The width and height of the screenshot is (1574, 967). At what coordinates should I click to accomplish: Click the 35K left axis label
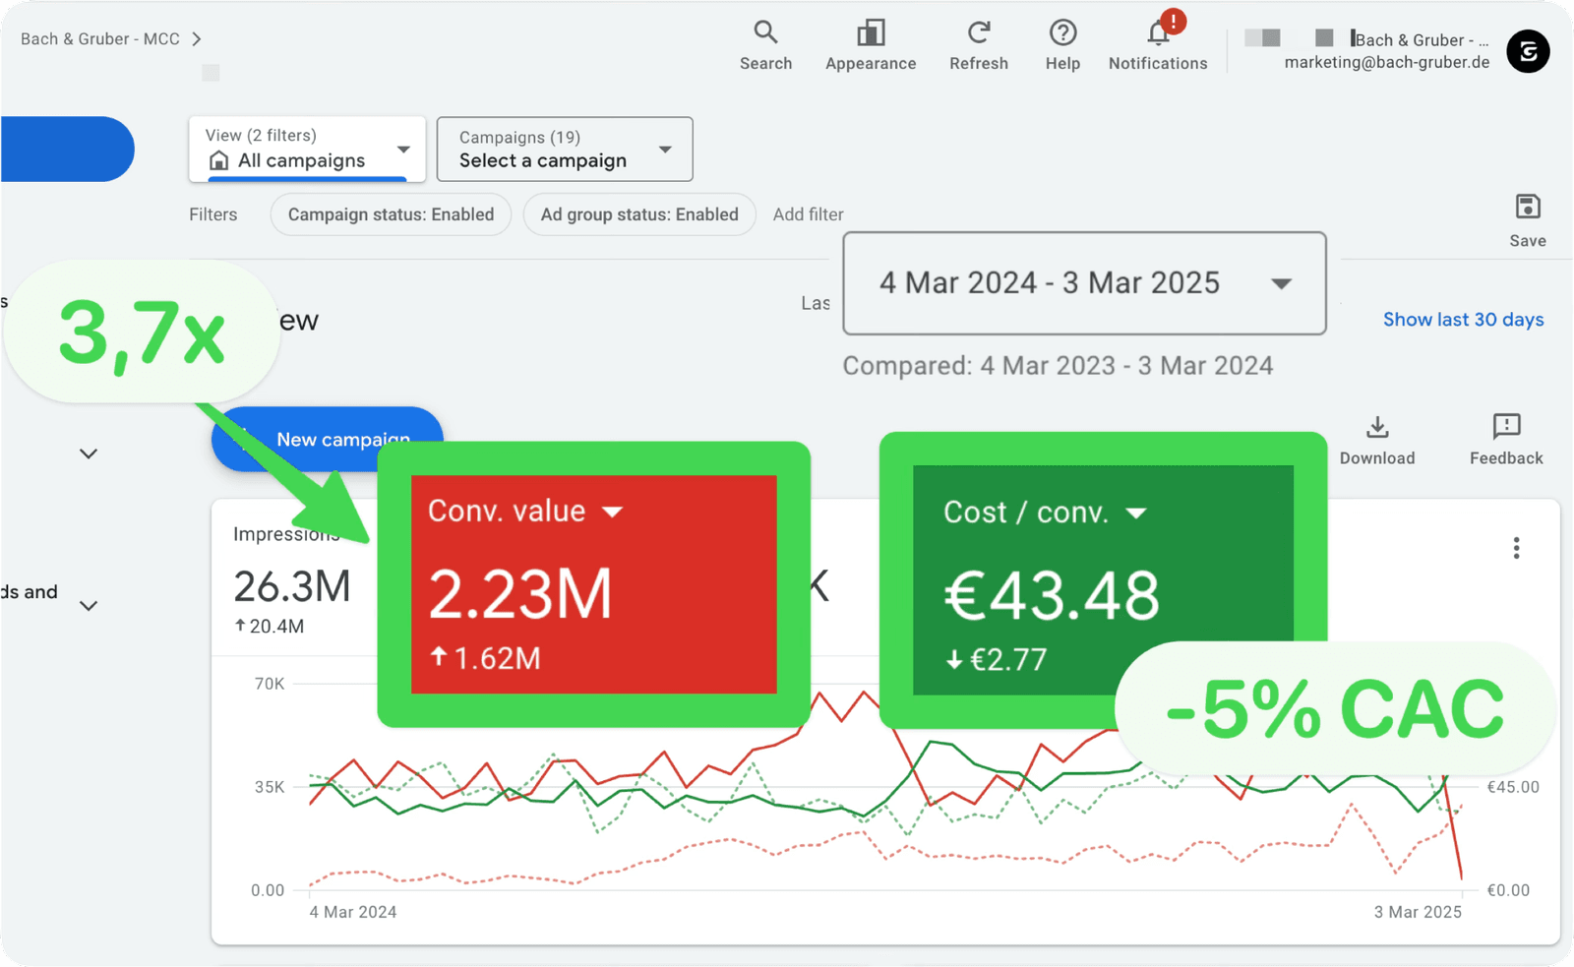click(x=270, y=787)
